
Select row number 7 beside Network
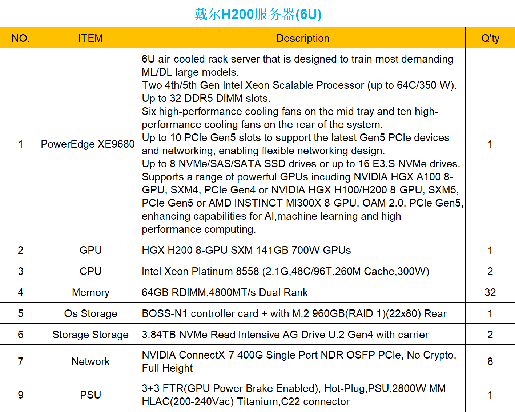(x=21, y=361)
